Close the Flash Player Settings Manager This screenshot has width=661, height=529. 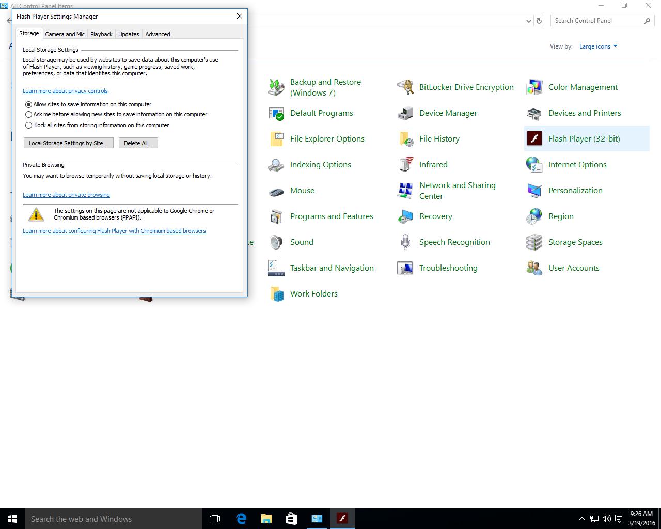(240, 16)
